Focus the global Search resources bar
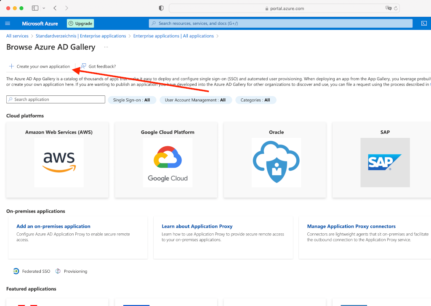The image size is (431, 306). coord(281,23)
